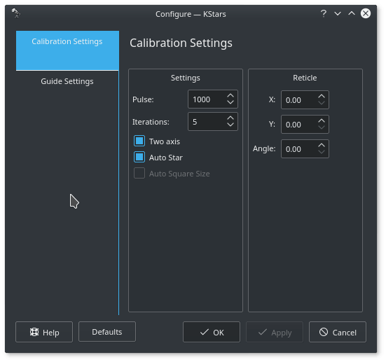The image size is (386, 362).
Task: Click the Settings group title
Action: 186,78
